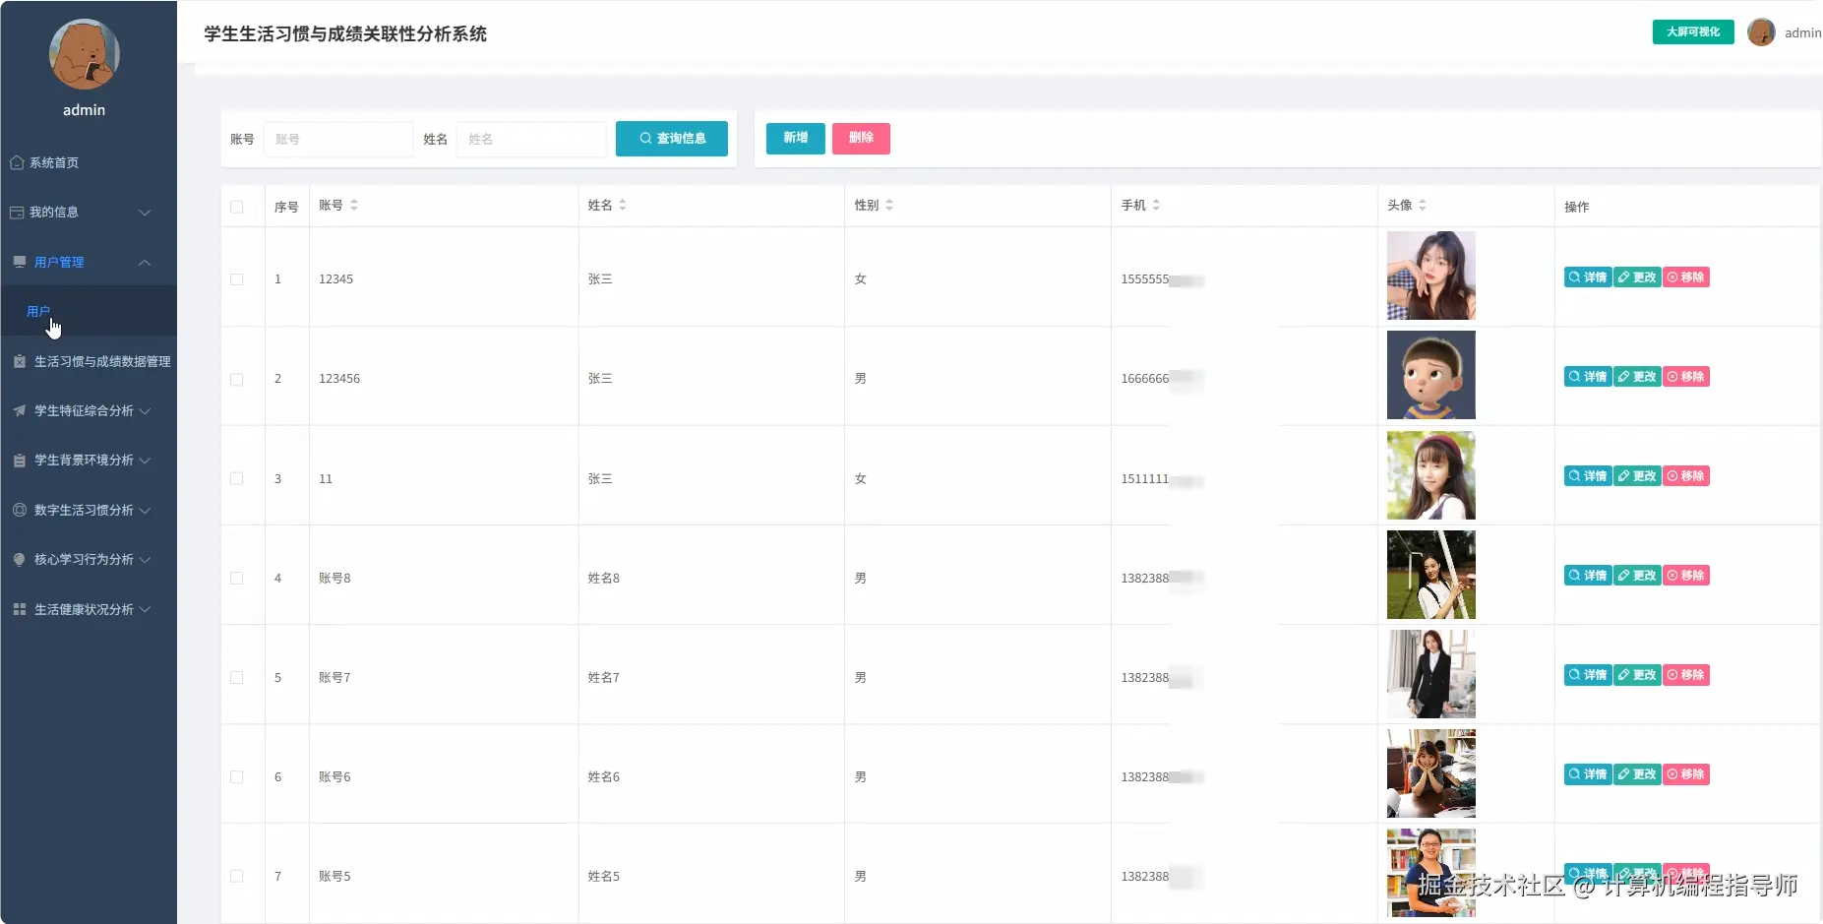1823x924 pixels.
Task: Check the row for account 123456
Action: [236, 379]
